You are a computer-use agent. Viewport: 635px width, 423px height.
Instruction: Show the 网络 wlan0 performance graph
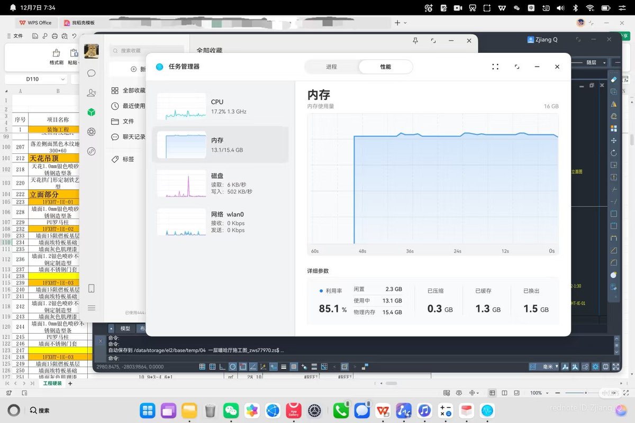(220, 222)
